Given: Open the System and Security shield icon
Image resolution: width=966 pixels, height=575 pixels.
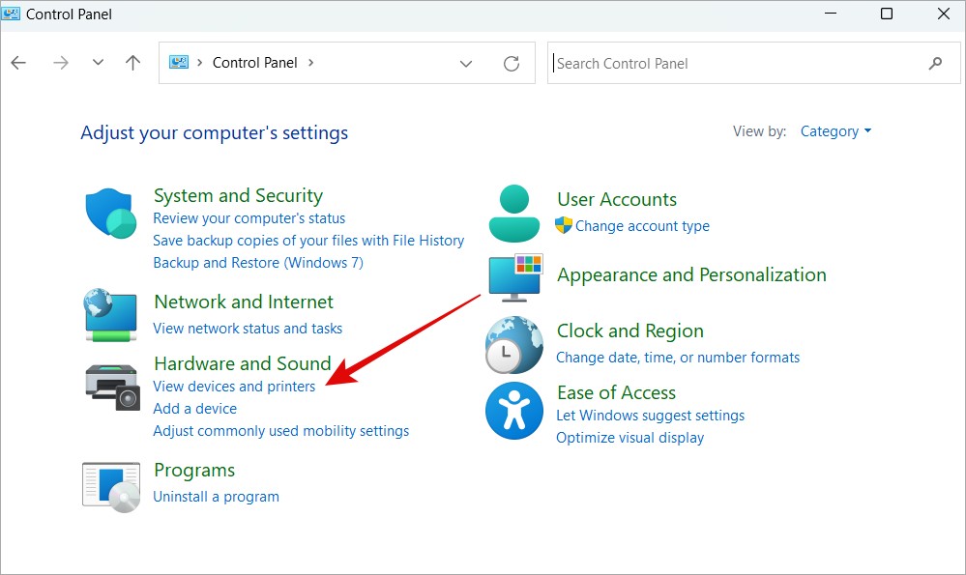Looking at the screenshot, I should click(111, 213).
